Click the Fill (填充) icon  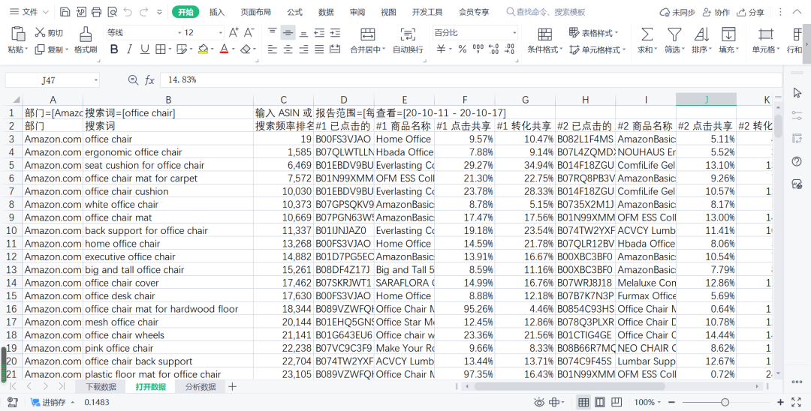[728, 34]
